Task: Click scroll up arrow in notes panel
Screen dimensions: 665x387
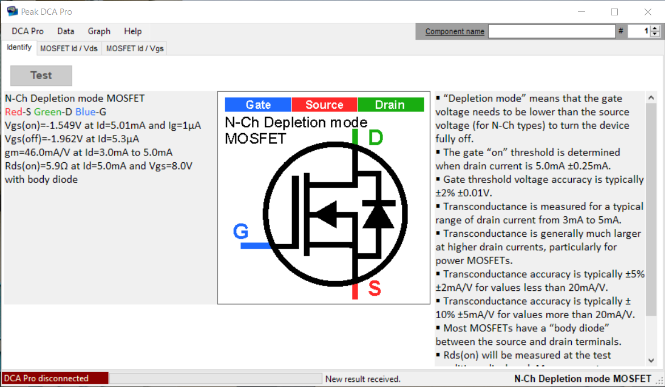Action: coord(651,98)
